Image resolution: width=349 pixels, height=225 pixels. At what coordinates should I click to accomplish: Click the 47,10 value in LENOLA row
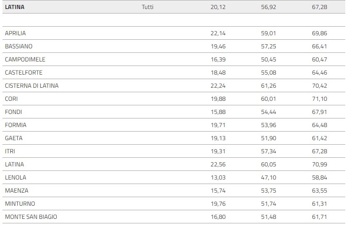(268, 177)
